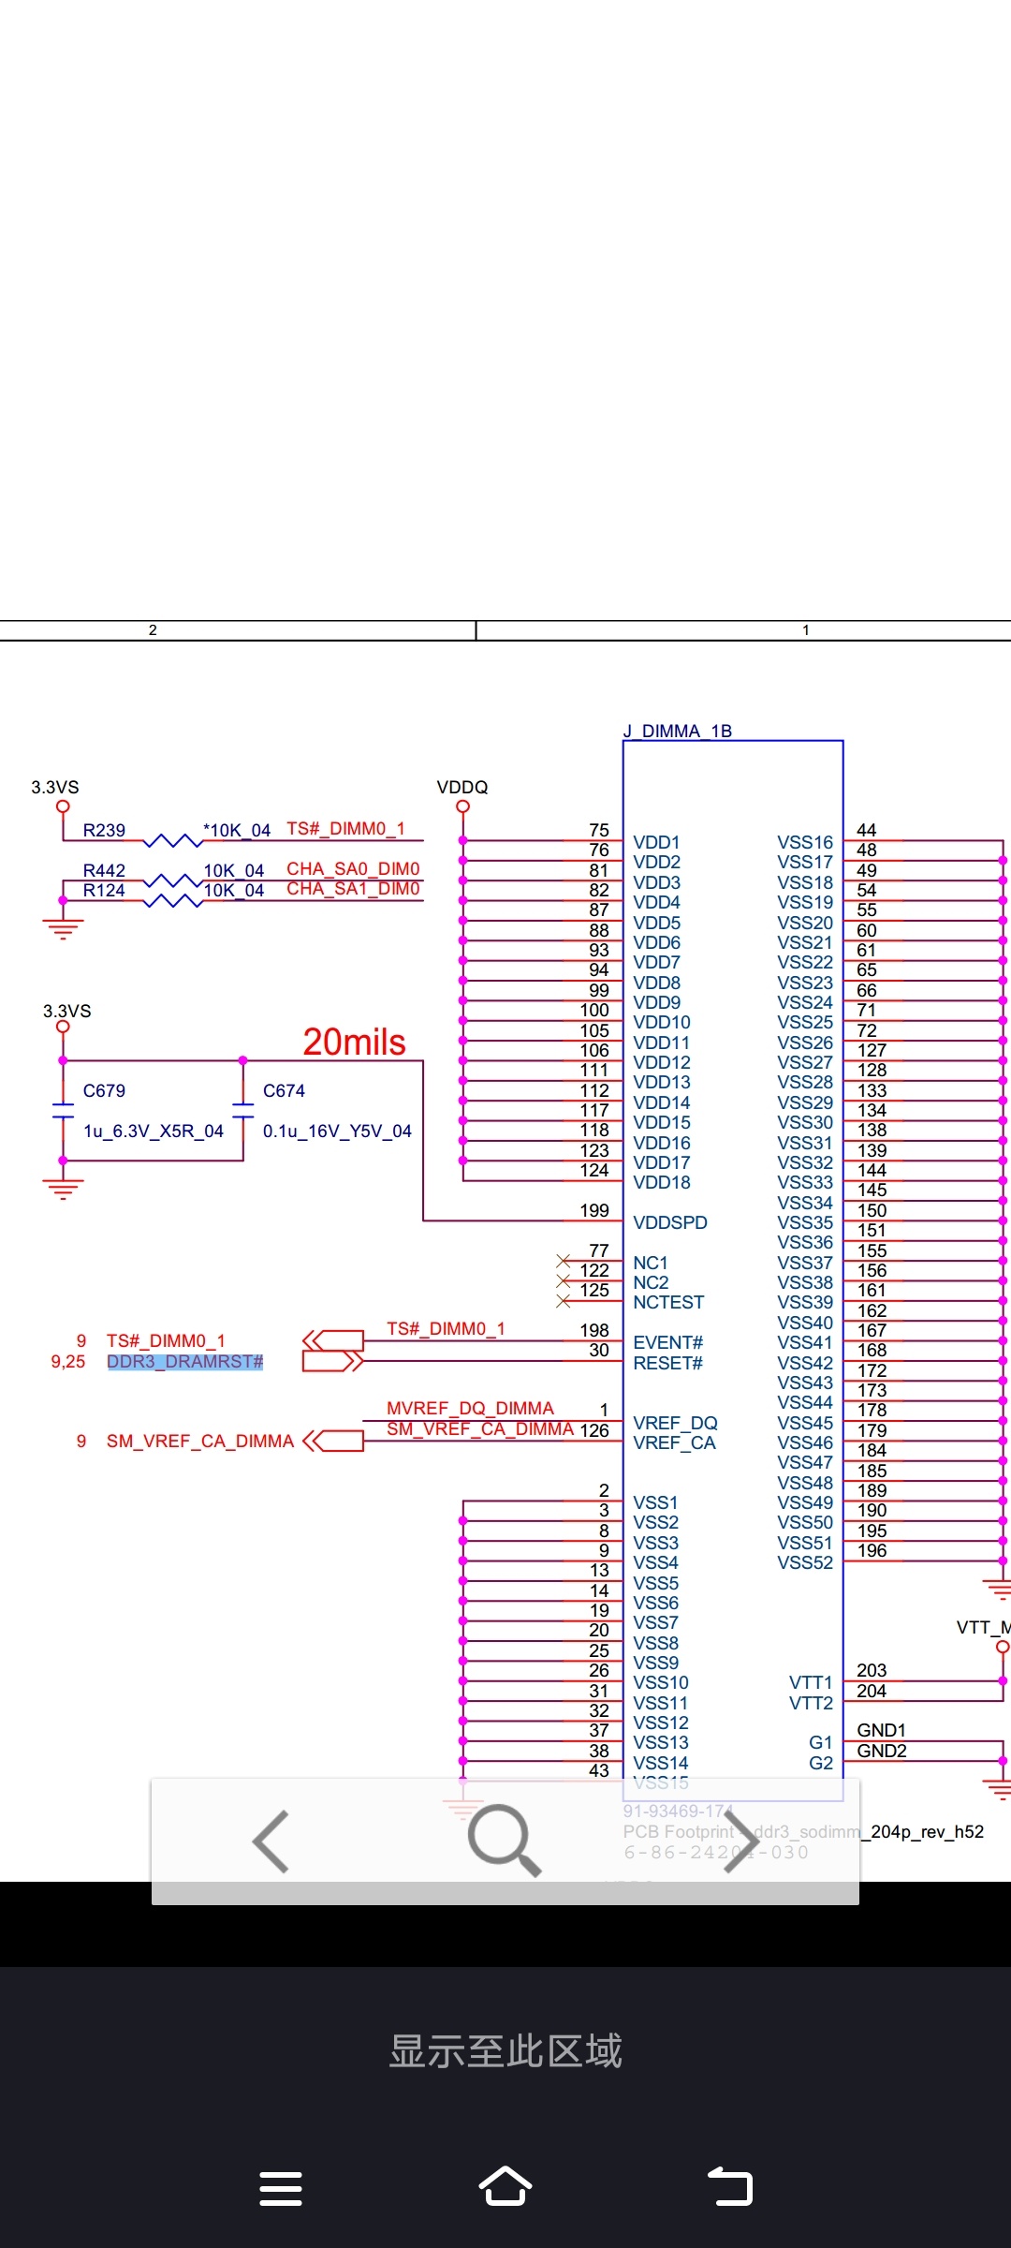Tap the Android home icon

click(505, 2186)
